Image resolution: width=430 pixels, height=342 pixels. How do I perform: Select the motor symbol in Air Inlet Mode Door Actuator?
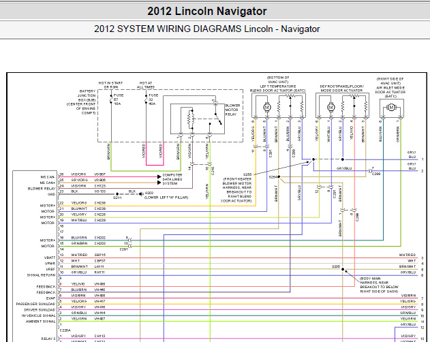pyautogui.click(x=391, y=107)
